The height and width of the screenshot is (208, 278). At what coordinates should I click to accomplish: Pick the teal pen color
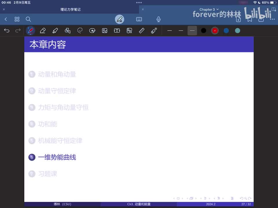tap(237, 31)
